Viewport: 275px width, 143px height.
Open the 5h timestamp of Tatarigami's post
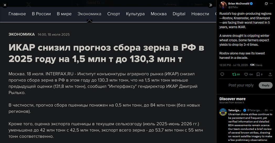(x=266, y=110)
